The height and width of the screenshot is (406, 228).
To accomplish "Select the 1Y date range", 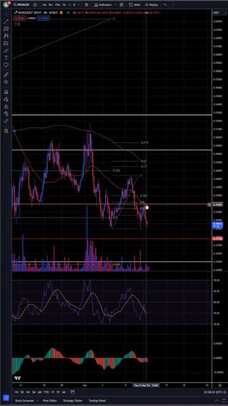I will pos(53,392).
